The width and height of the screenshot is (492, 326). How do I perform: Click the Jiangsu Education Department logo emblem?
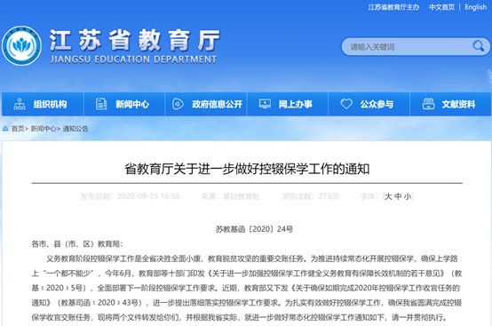coord(21,46)
